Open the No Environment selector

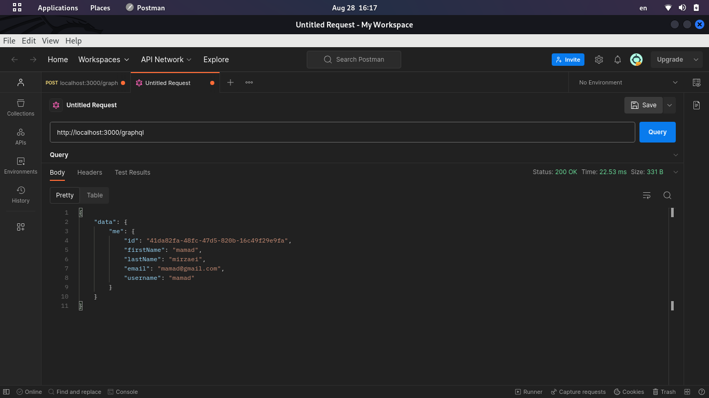point(628,82)
